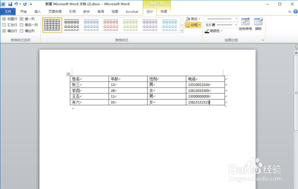This screenshot has height=189, width=298.
Task: Open the 绘图边框 dialog launcher
Action: click(262, 40)
